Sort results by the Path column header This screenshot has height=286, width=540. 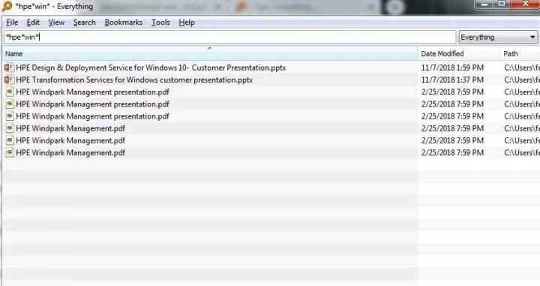pyautogui.click(x=520, y=53)
